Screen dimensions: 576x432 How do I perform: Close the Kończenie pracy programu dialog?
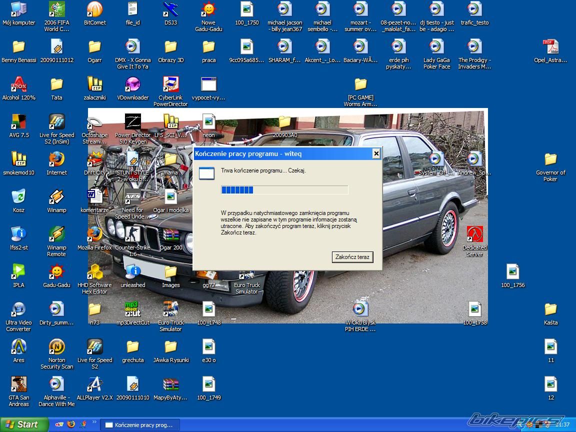click(376, 153)
